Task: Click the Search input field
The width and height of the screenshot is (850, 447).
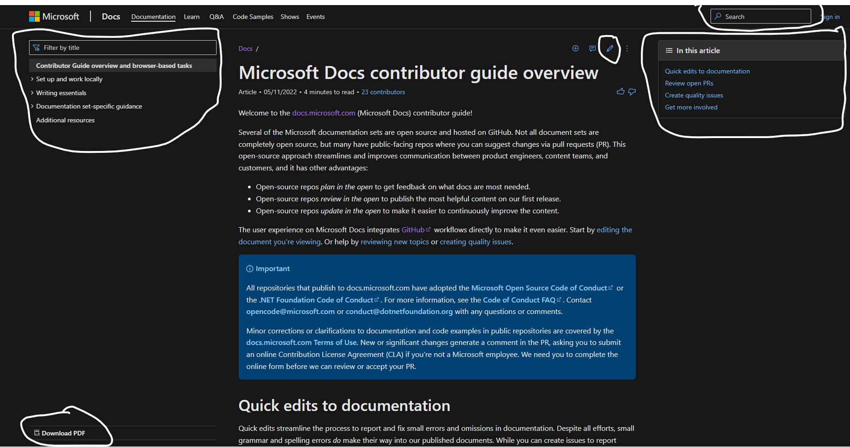Action: [x=761, y=16]
